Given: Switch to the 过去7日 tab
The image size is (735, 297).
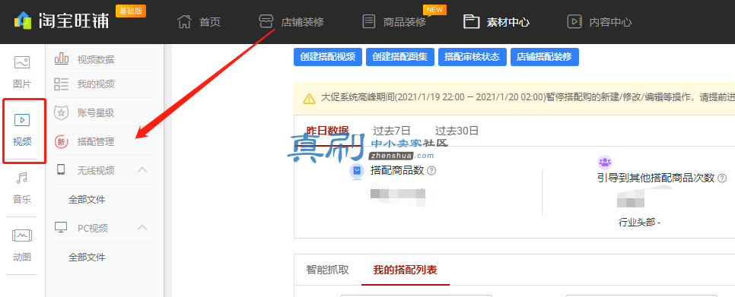Looking at the screenshot, I should point(391,131).
